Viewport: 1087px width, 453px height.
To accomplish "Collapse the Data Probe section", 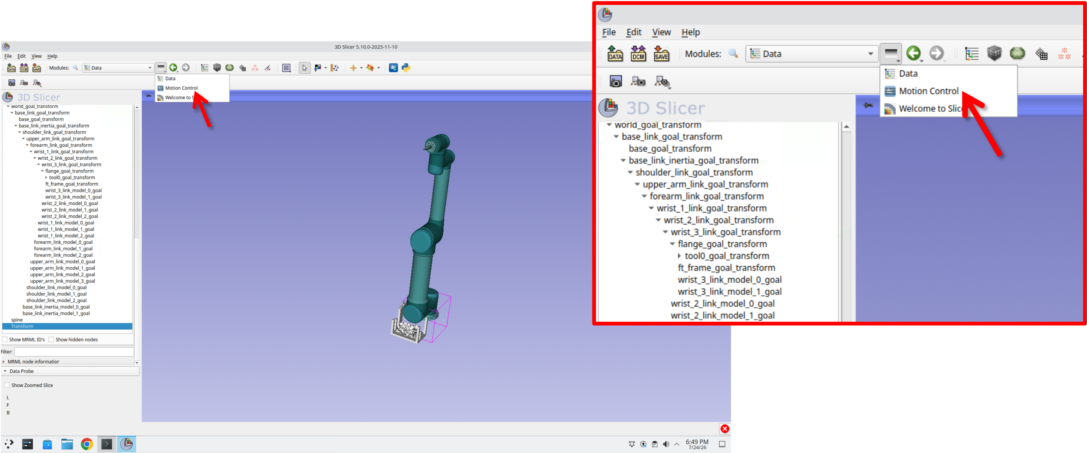I will click(x=70, y=371).
